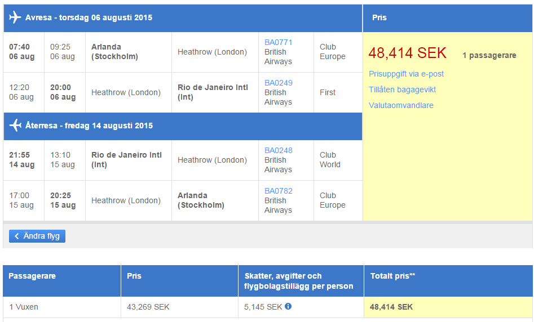
Task: Click Prisuppgift via e-post link
Action: point(406,74)
